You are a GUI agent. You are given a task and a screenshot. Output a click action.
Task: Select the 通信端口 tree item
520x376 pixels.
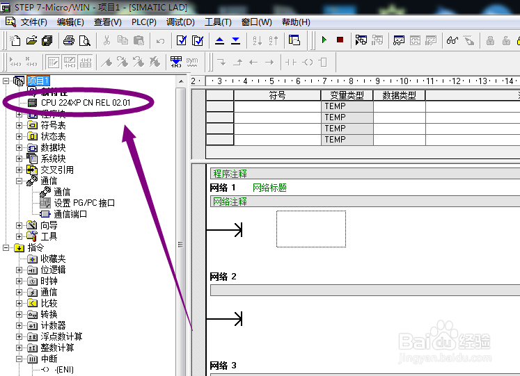[x=70, y=214]
